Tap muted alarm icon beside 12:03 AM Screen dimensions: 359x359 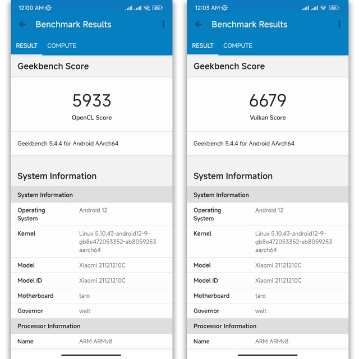224,8
